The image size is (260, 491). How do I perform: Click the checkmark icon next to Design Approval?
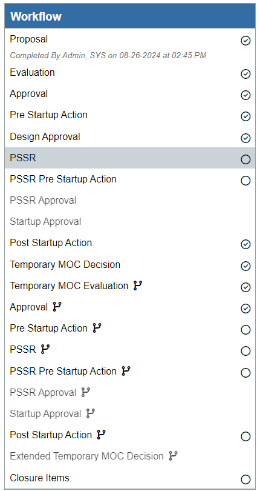coord(245,138)
